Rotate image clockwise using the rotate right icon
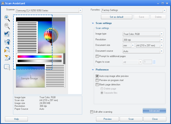171x124 pixels. tap(7, 43)
